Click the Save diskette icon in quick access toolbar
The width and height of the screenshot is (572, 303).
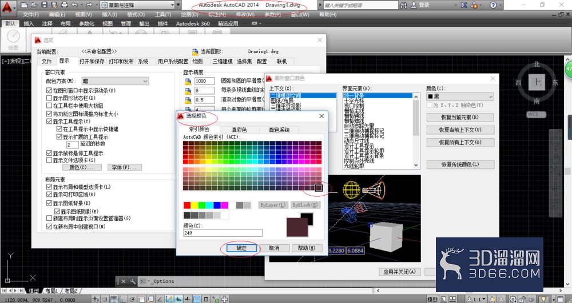(x=44, y=5)
